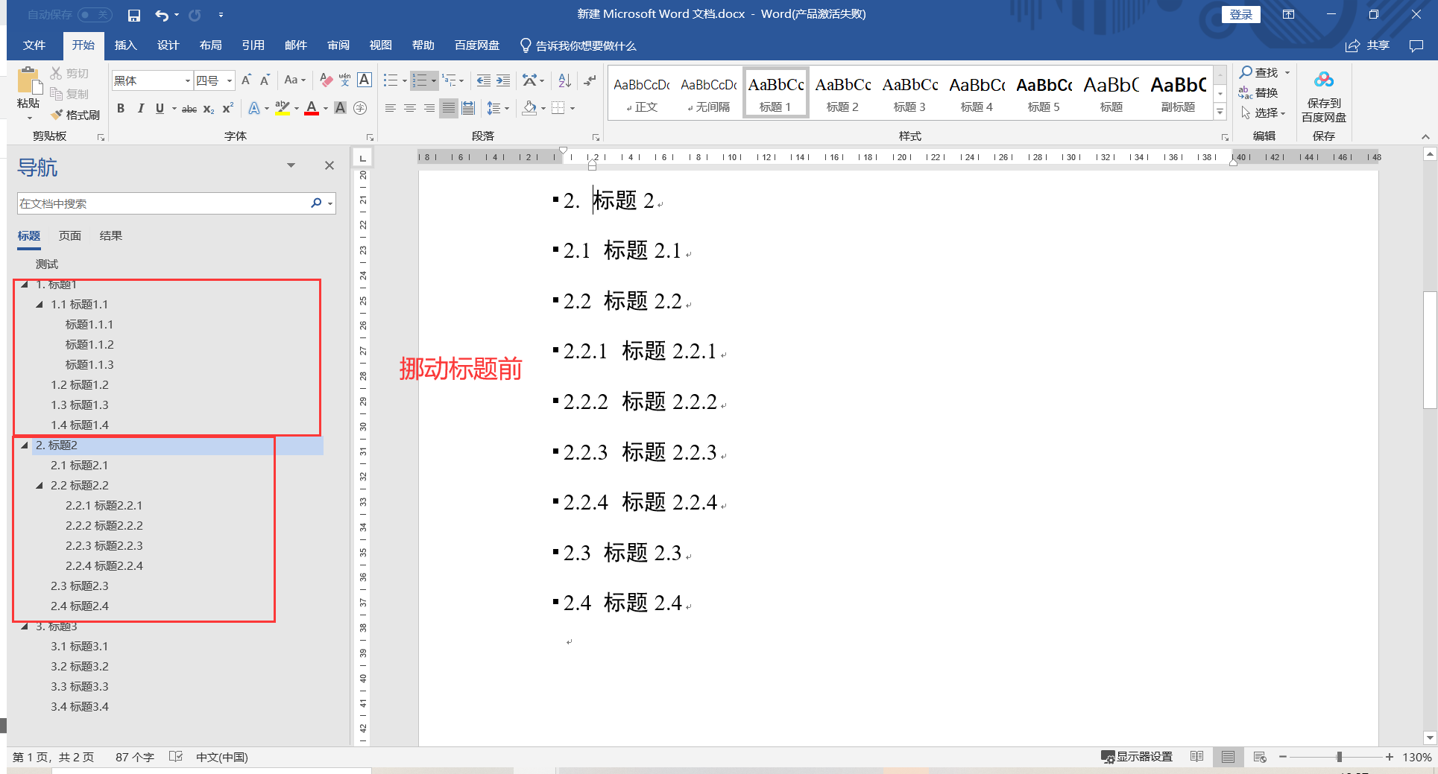Image resolution: width=1438 pixels, height=774 pixels.
Task: Switch to Web Layout view in status bar
Action: pos(1260,757)
